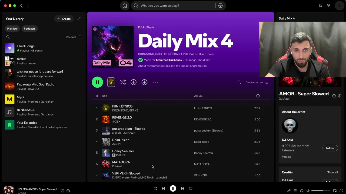Open more options for Daily Mix 4

click(155, 82)
